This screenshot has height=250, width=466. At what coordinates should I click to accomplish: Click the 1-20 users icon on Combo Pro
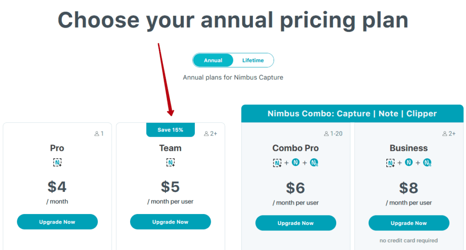(x=326, y=134)
